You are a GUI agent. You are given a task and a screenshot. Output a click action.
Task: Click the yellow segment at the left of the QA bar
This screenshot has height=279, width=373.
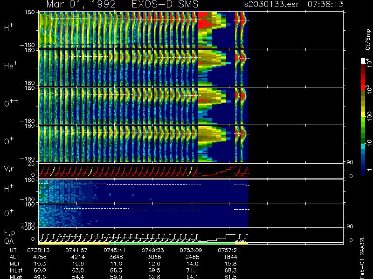point(74,243)
